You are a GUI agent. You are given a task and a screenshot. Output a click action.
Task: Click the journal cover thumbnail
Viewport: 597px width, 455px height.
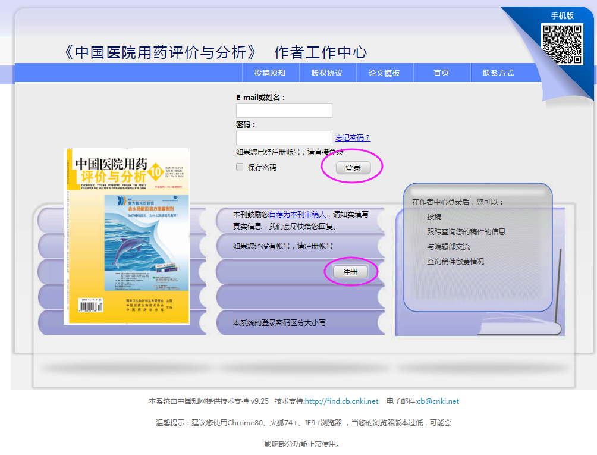pyautogui.click(x=126, y=233)
